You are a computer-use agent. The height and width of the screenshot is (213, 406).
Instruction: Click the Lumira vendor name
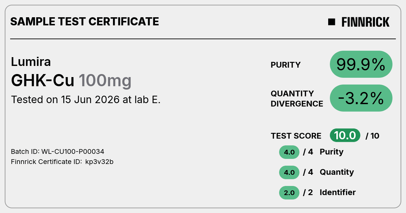click(x=31, y=62)
